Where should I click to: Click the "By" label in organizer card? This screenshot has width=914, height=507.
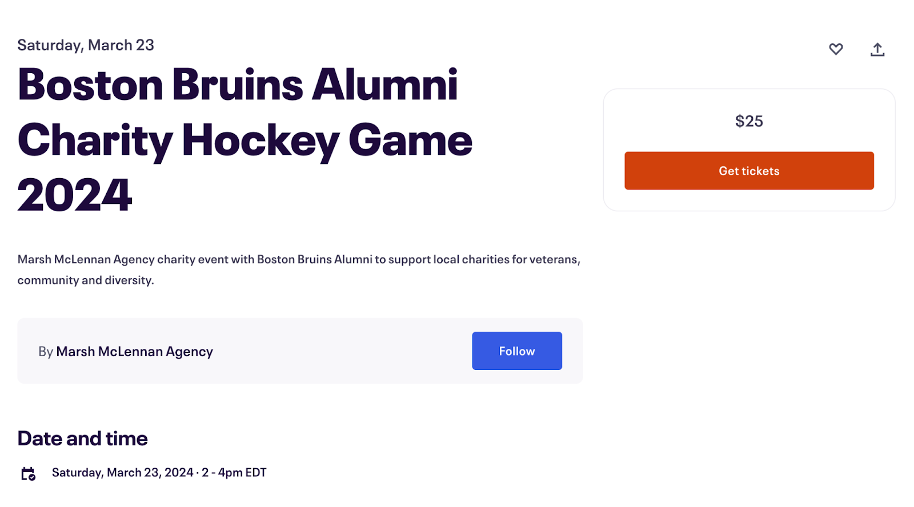point(46,352)
